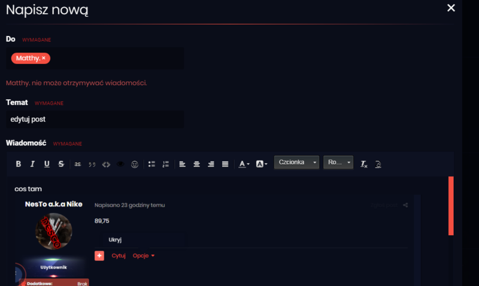Click the preview page icon in toolbar

pos(378,164)
